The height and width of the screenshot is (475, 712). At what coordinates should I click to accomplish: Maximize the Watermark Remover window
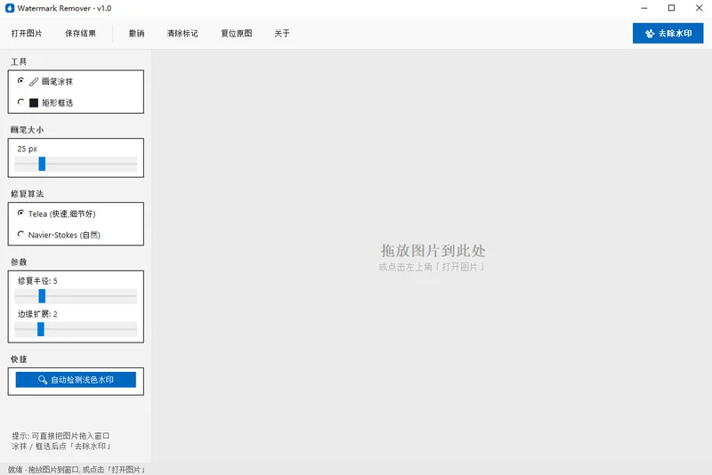tap(672, 8)
